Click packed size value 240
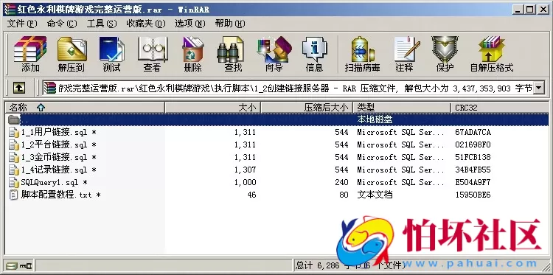 [341, 182]
